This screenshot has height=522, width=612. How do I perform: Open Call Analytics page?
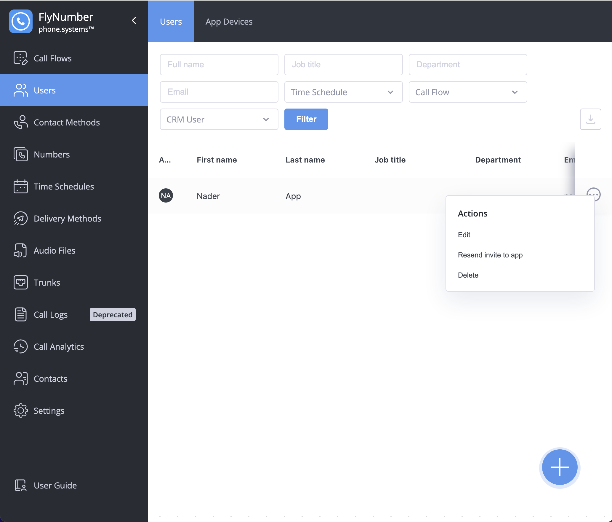point(74,346)
